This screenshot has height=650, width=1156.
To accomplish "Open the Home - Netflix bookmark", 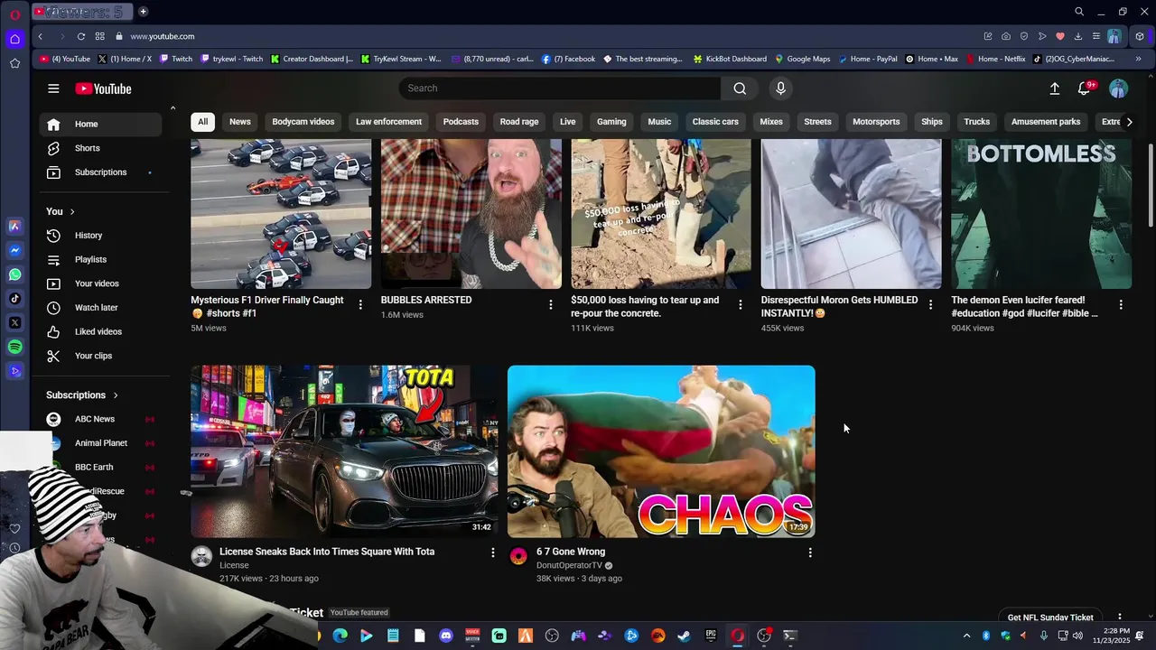I will 995,59.
